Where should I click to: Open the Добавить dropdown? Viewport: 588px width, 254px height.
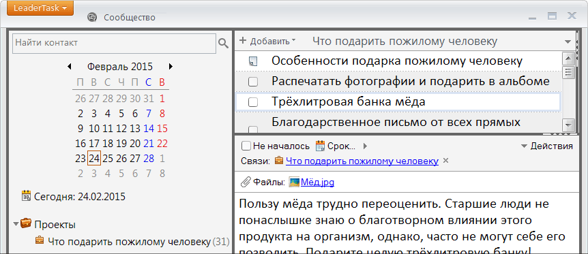click(x=273, y=42)
